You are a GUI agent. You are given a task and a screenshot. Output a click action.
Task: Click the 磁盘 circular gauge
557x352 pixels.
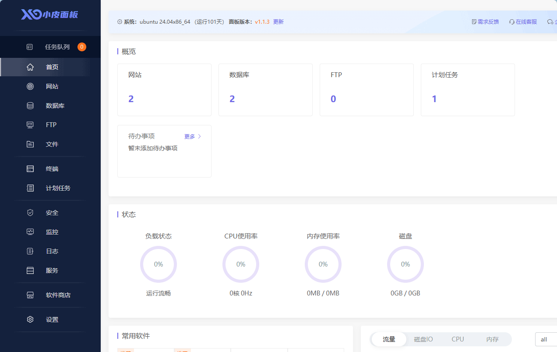pos(405,264)
